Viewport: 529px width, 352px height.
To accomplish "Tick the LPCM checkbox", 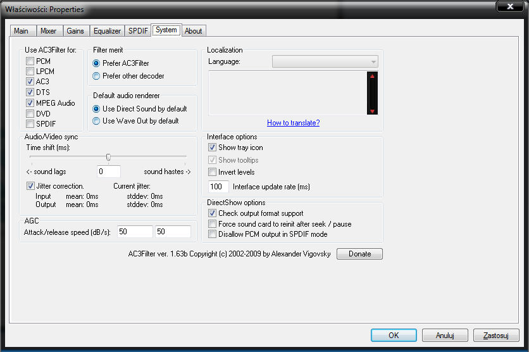I will pyautogui.click(x=30, y=71).
